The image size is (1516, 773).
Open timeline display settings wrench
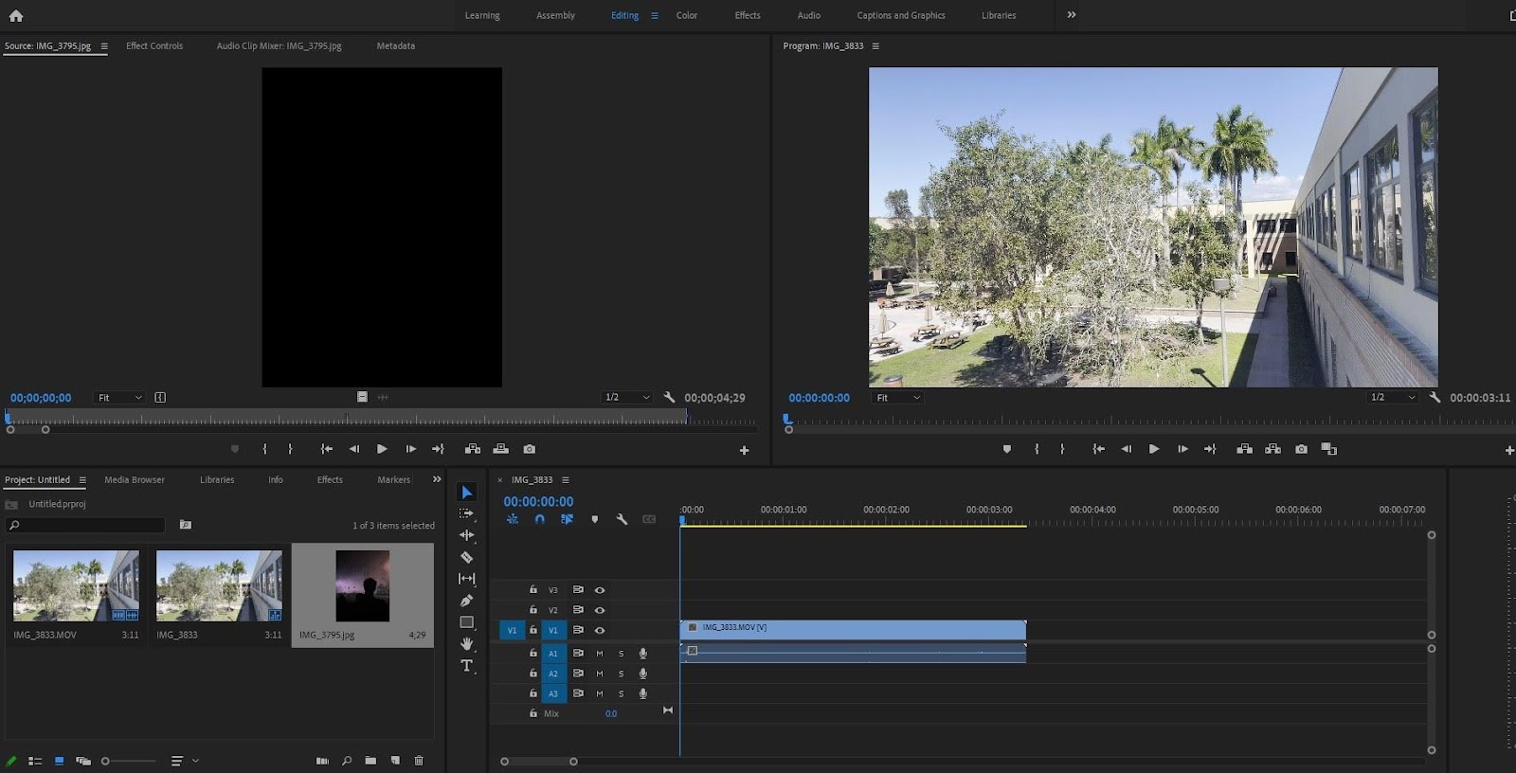(x=622, y=519)
